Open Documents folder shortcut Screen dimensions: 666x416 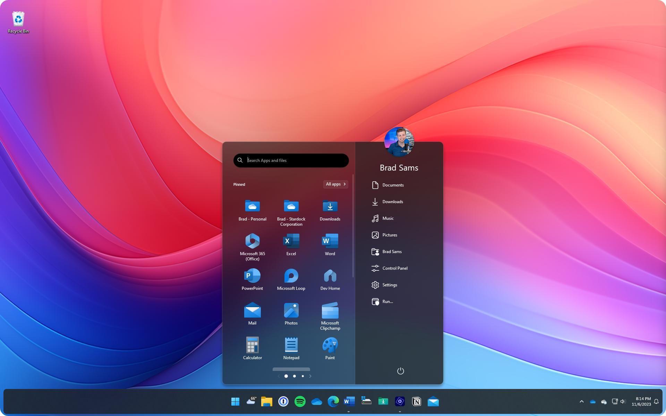point(393,185)
